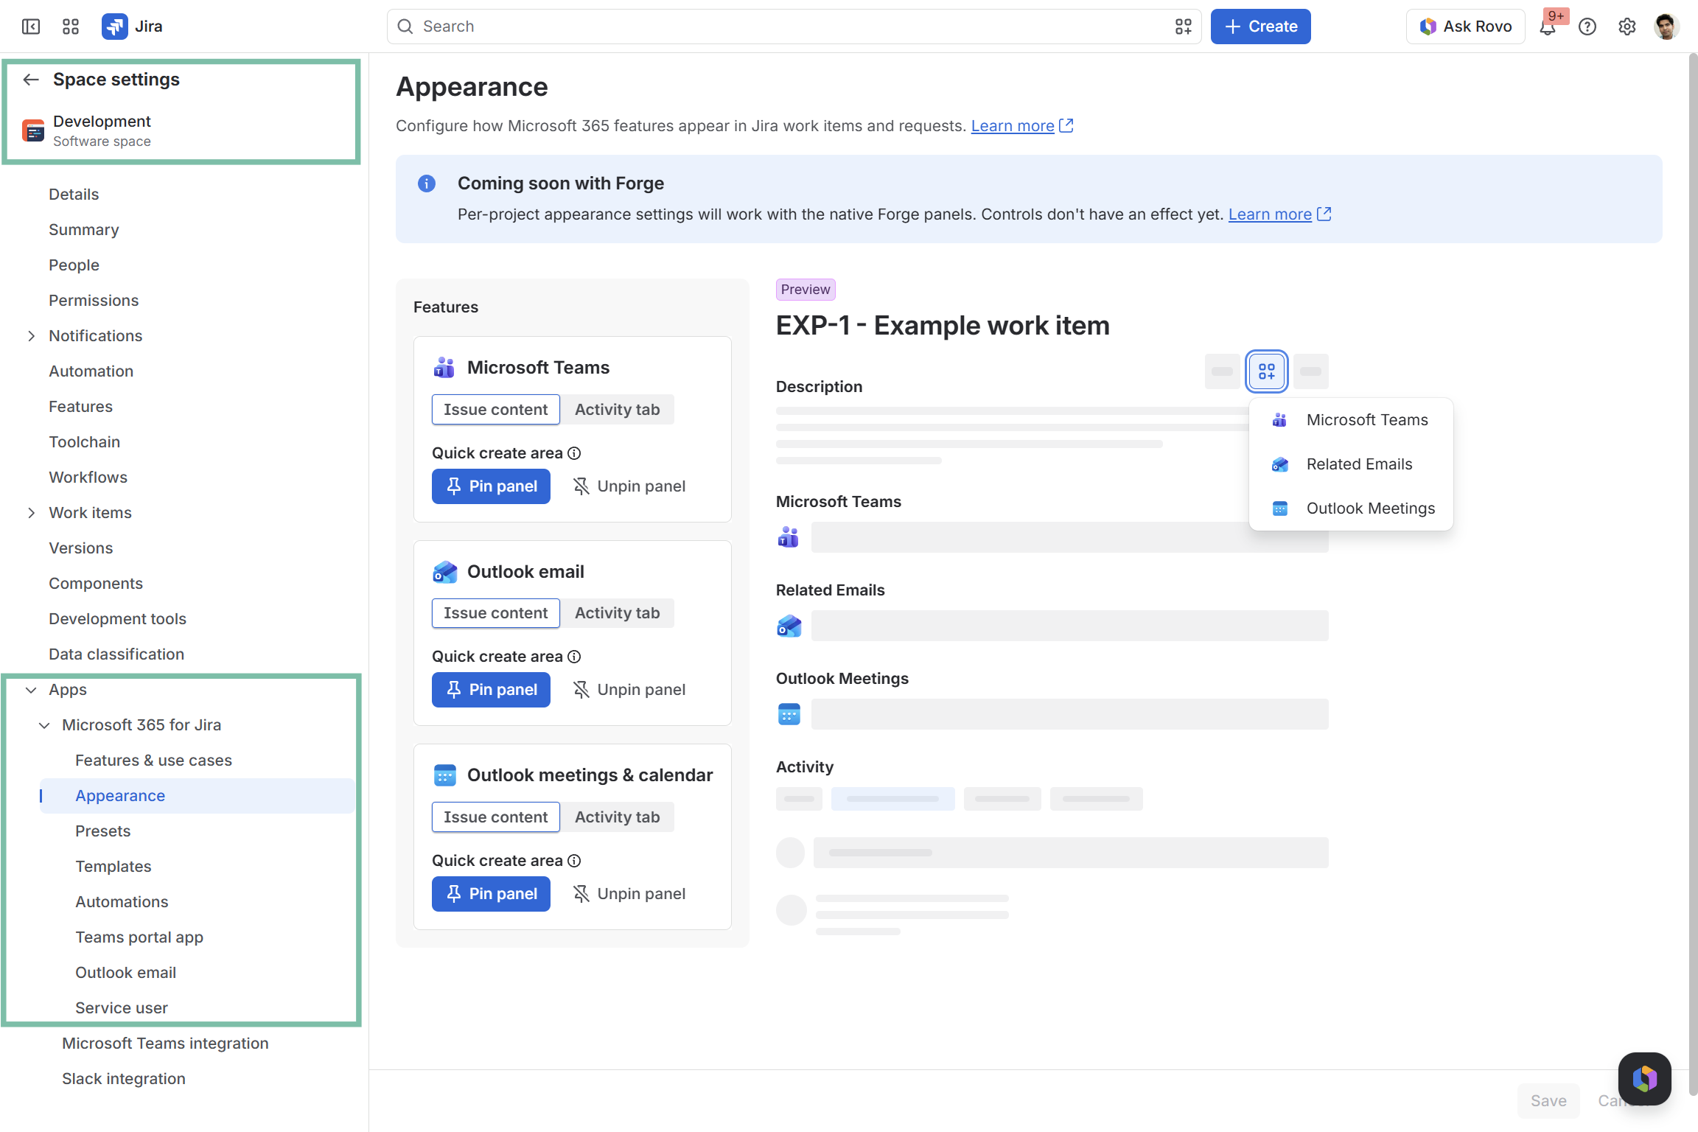The image size is (1698, 1132).
Task: Open the Development space icon
Action: [33, 130]
